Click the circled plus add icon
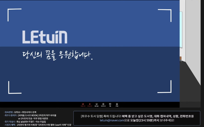The height and width of the screenshot is (127, 204). (x=103, y=104)
